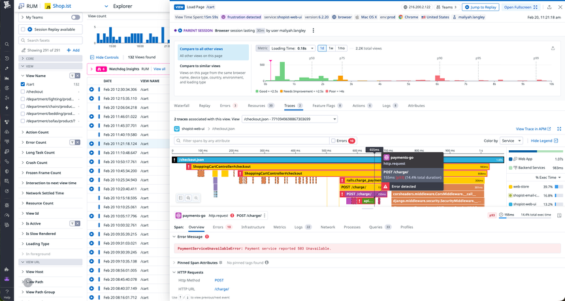565x301 pixels.
Task: Open the Feature Flags tab
Action: pyautogui.click(x=327, y=106)
